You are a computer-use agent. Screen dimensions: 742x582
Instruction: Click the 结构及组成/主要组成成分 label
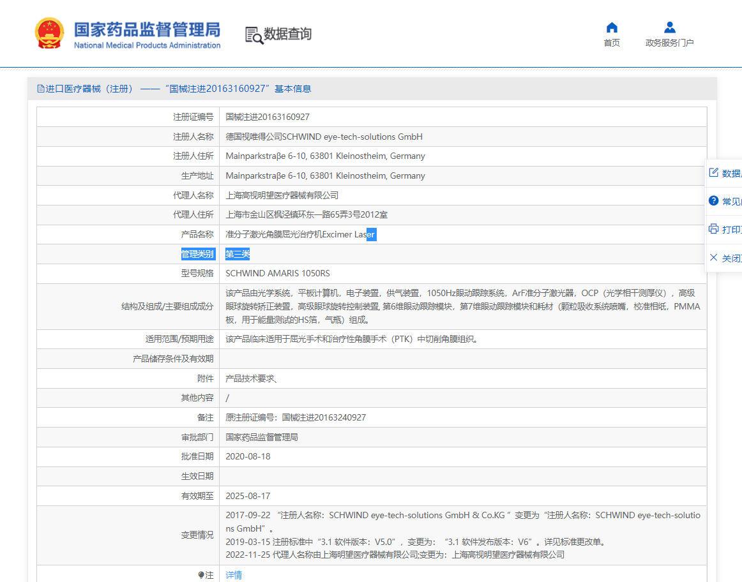tap(167, 306)
